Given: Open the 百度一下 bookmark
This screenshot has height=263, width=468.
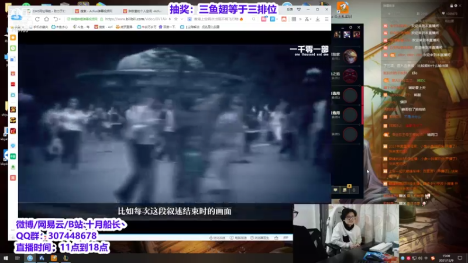Looking at the screenshot, I should [x=167, y=27].
